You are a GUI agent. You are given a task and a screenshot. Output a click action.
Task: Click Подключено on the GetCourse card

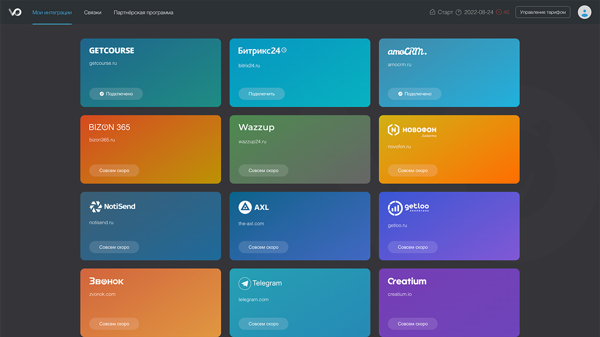116,94
